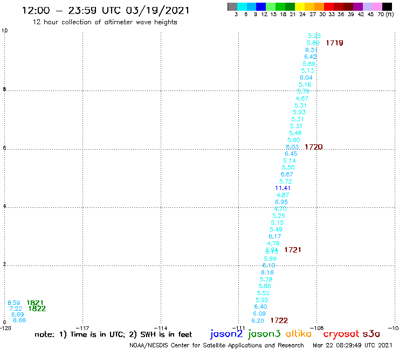Click the bright red legend swatch
This screenshot has height=350, width=399.
pos(329,6)
